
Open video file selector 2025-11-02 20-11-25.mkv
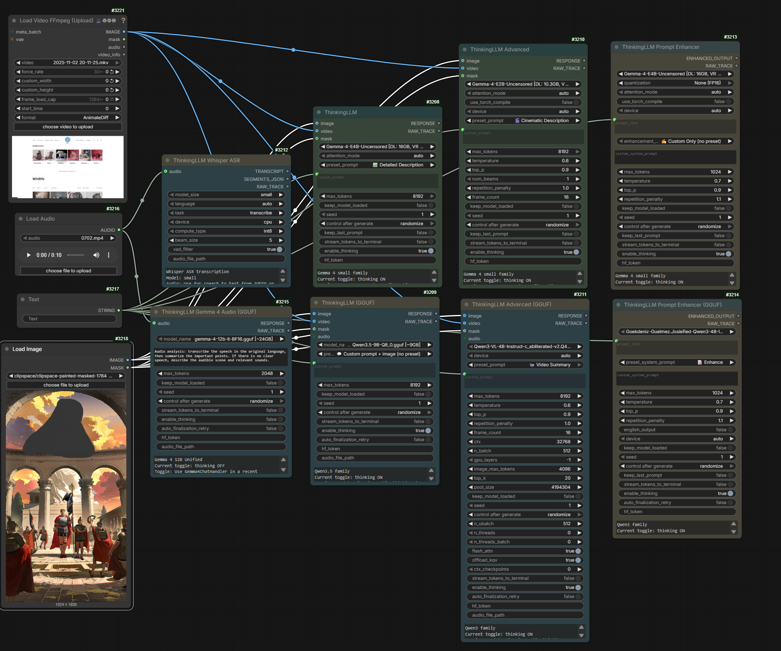pos(68,62)
